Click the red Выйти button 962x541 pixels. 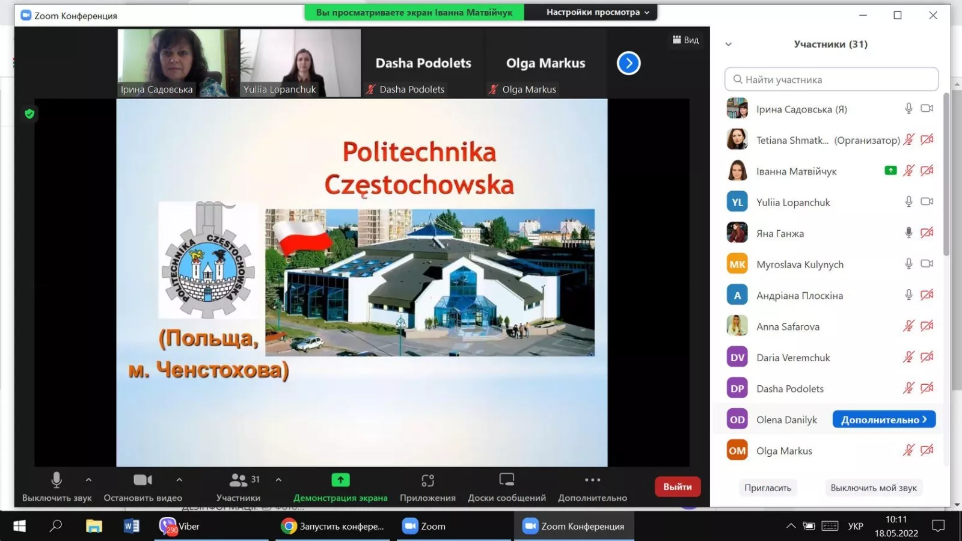[x=677, y=487]
